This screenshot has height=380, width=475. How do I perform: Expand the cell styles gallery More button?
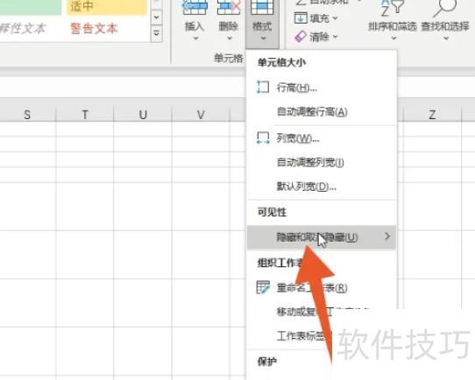click(156, 33)
